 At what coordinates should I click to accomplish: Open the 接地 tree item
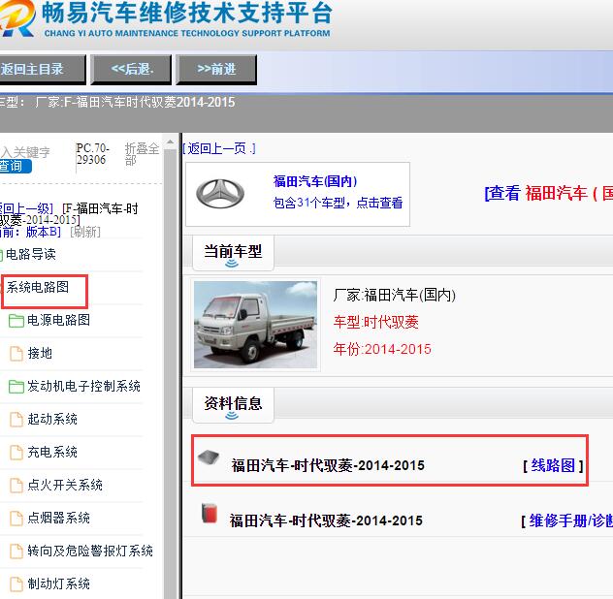40,353
